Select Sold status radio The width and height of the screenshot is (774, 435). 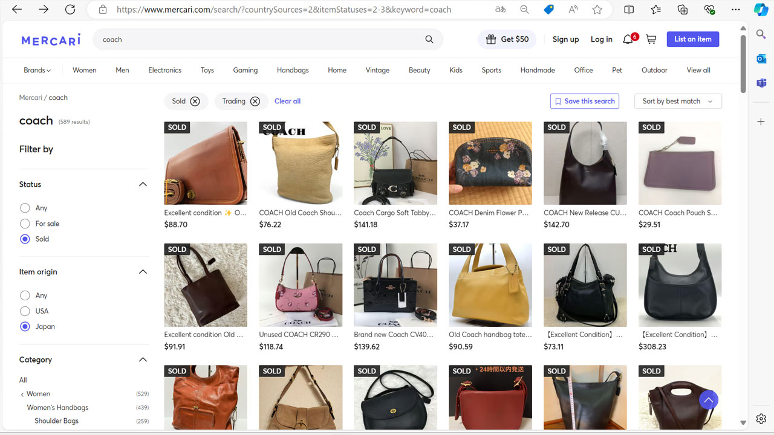tap(25, 239)
